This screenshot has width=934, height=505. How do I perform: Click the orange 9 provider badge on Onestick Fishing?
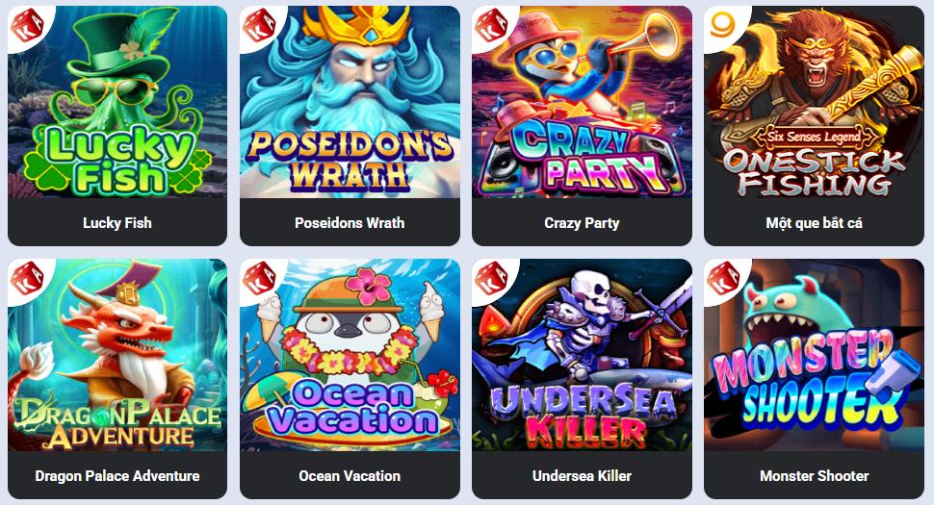pyautogui.click(x=722, y=25)
